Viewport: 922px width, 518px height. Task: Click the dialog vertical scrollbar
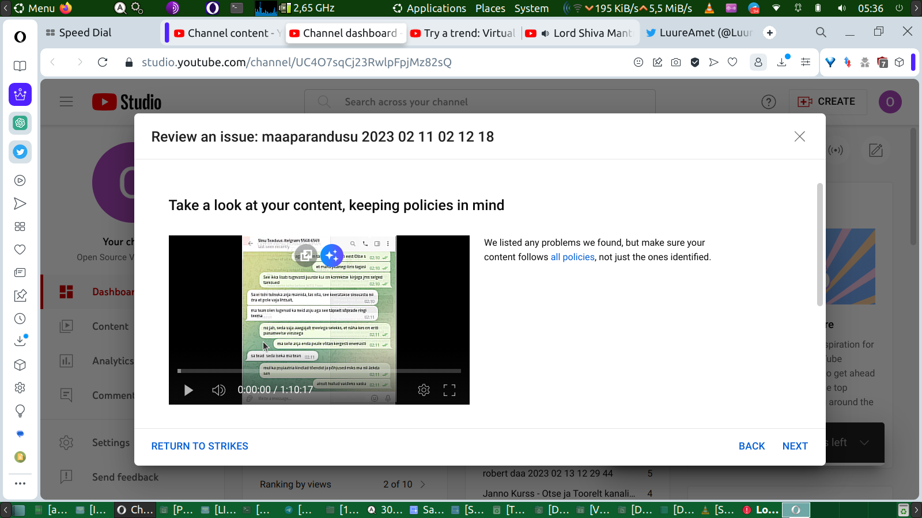(819, 245)
